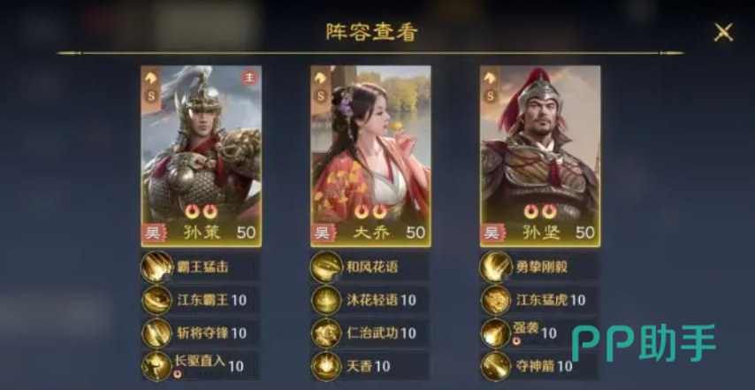This screenshot has height=390, width=755.
Task: Open the 和风花语 skill icon
Action: click(326, 267)
